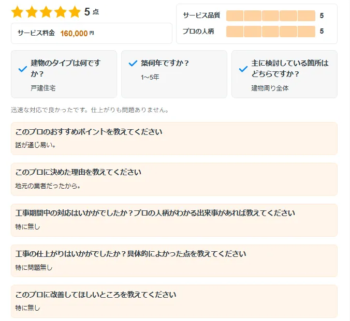Click the このプロに改善してほしいところ question heading
The height and width of the screenshot is (321, 350).
tap(96, 295)
